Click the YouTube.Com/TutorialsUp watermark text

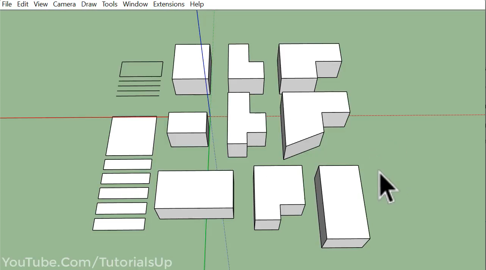coord(87,262)
